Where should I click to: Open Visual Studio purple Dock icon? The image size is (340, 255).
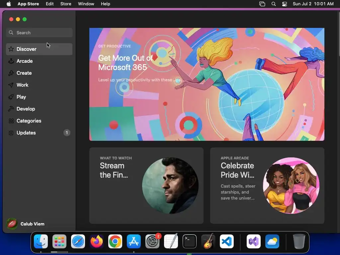254,241
